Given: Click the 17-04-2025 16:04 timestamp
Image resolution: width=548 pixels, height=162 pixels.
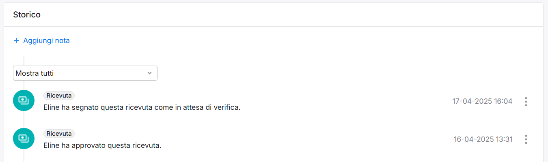Looking at the screenshot, I should point(482,101).
